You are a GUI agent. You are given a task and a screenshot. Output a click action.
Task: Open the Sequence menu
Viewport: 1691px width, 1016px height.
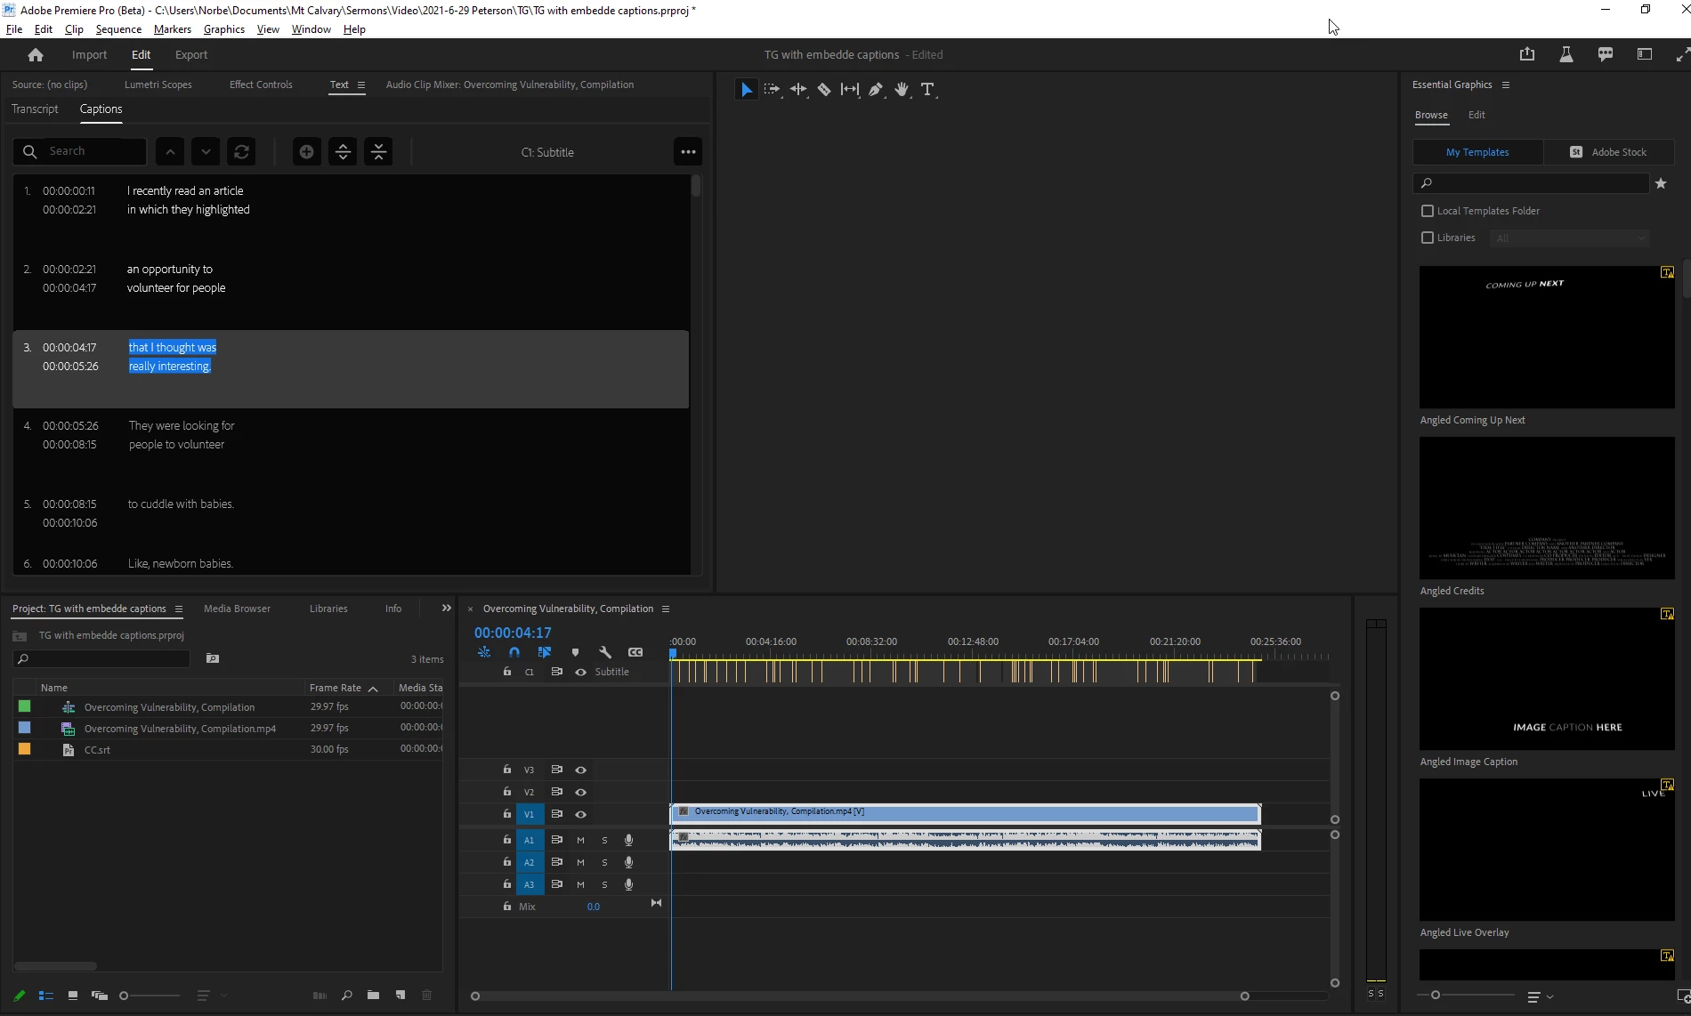[118, 29]
